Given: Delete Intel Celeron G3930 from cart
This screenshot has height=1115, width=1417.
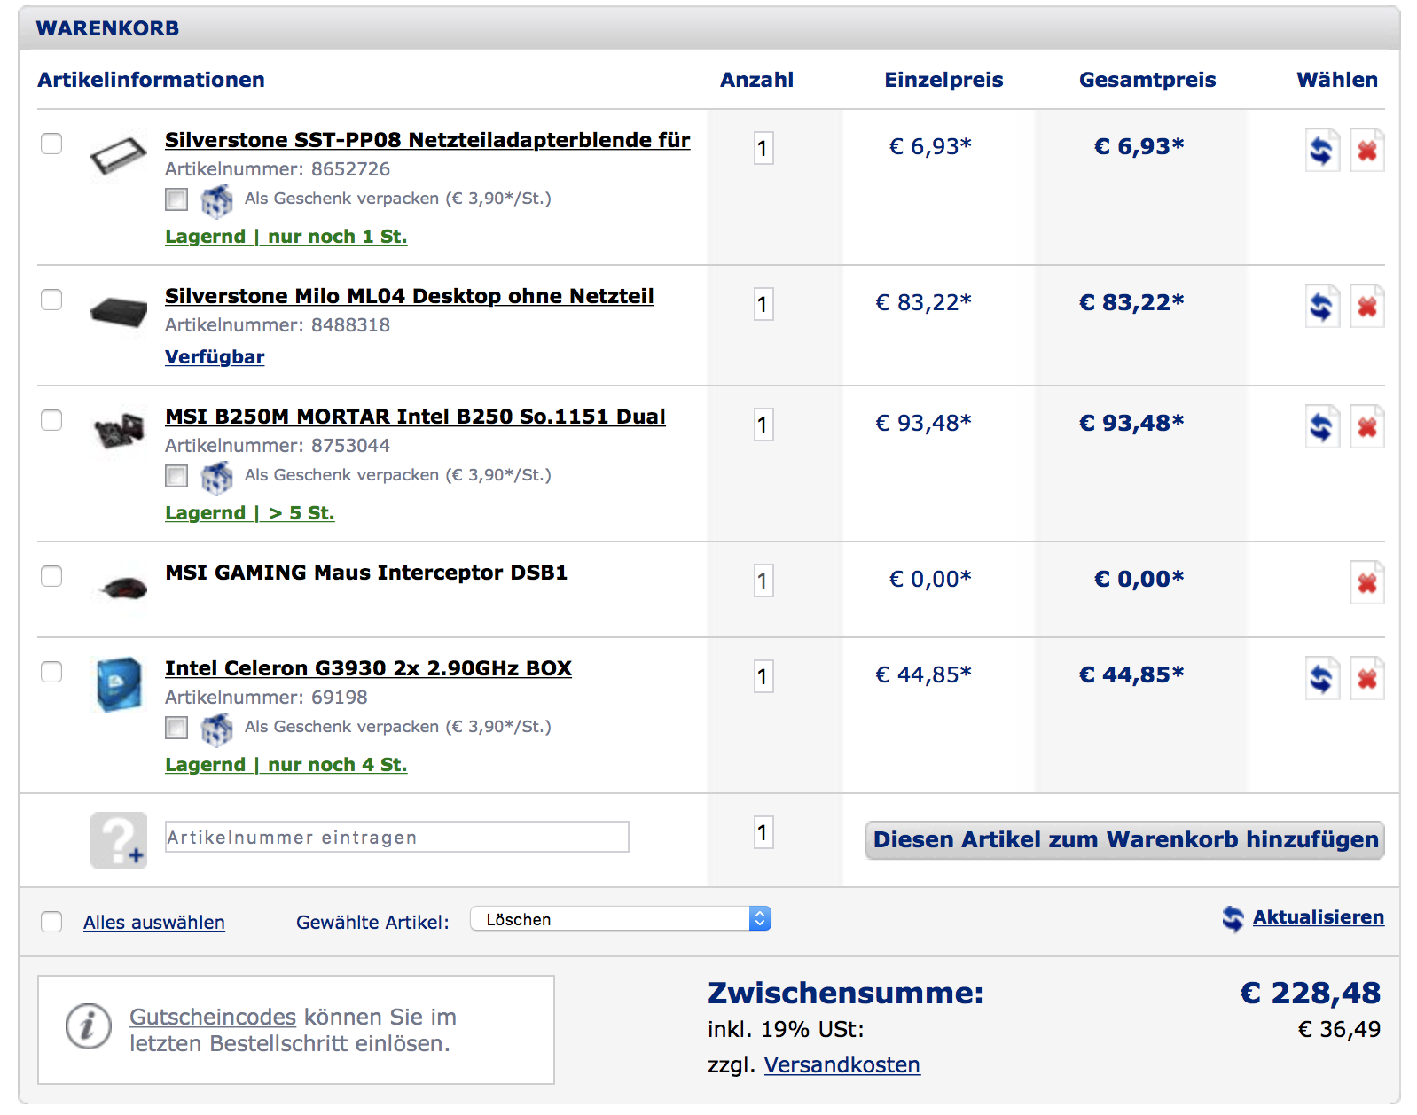Looking at the screenshot, I should (x=1366, y=678).
